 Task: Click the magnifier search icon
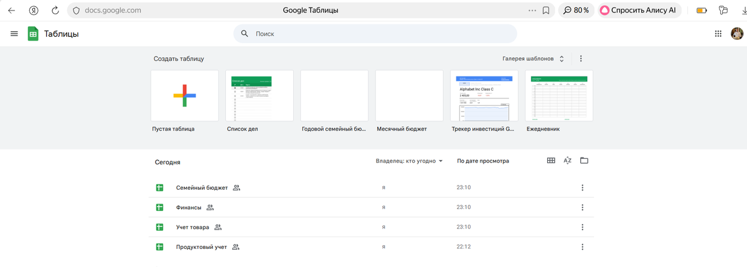pyautogui.click(x=245, y=34)
